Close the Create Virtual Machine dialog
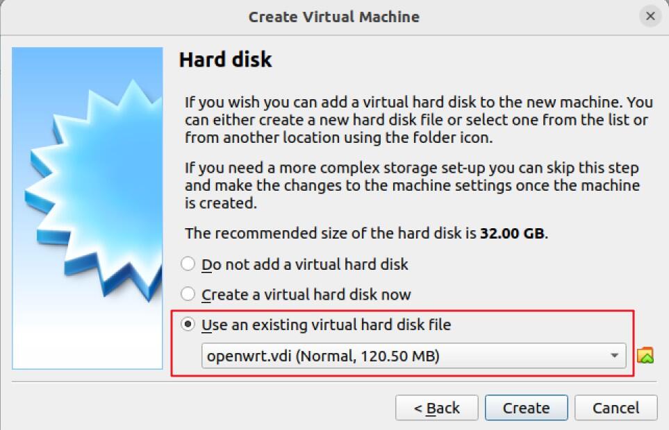 (650, 16)
